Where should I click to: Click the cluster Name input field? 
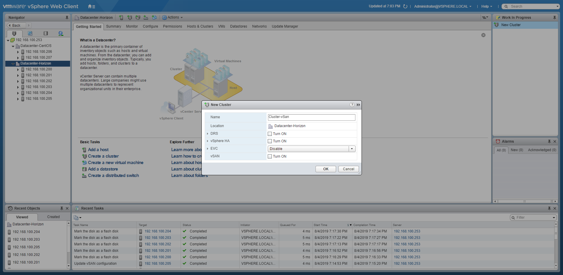pos(311,117)
